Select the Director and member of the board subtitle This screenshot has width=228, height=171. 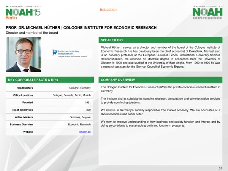30,33
